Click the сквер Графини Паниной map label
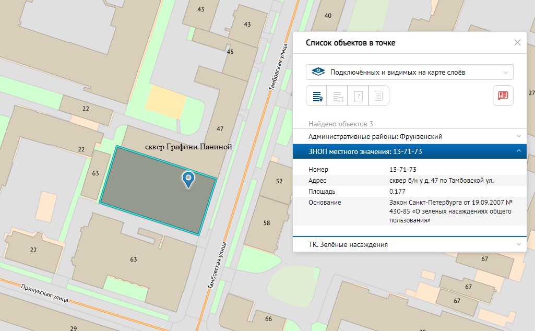 click(x=188, y=148)
